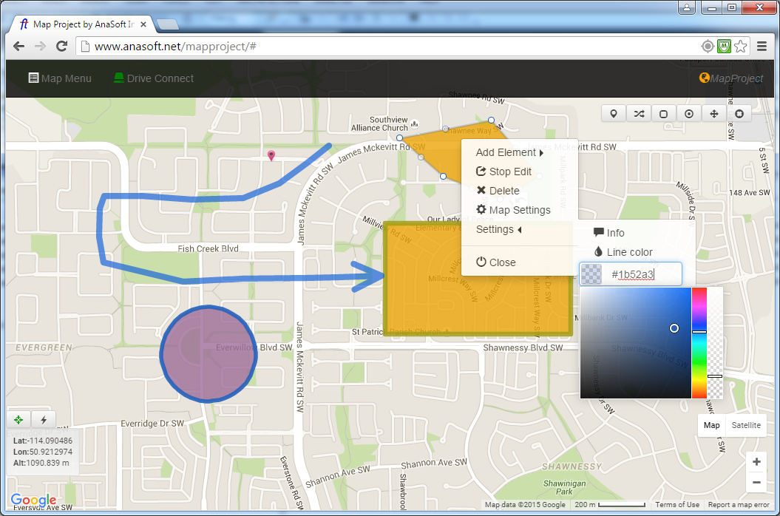Click the alpha transparency slider strip

click(x=715, y=343)
